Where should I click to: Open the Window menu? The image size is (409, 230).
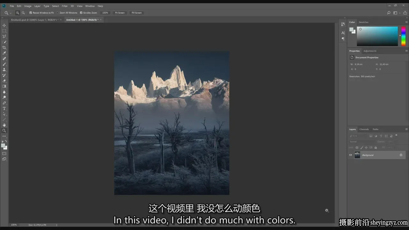point(90,6)
